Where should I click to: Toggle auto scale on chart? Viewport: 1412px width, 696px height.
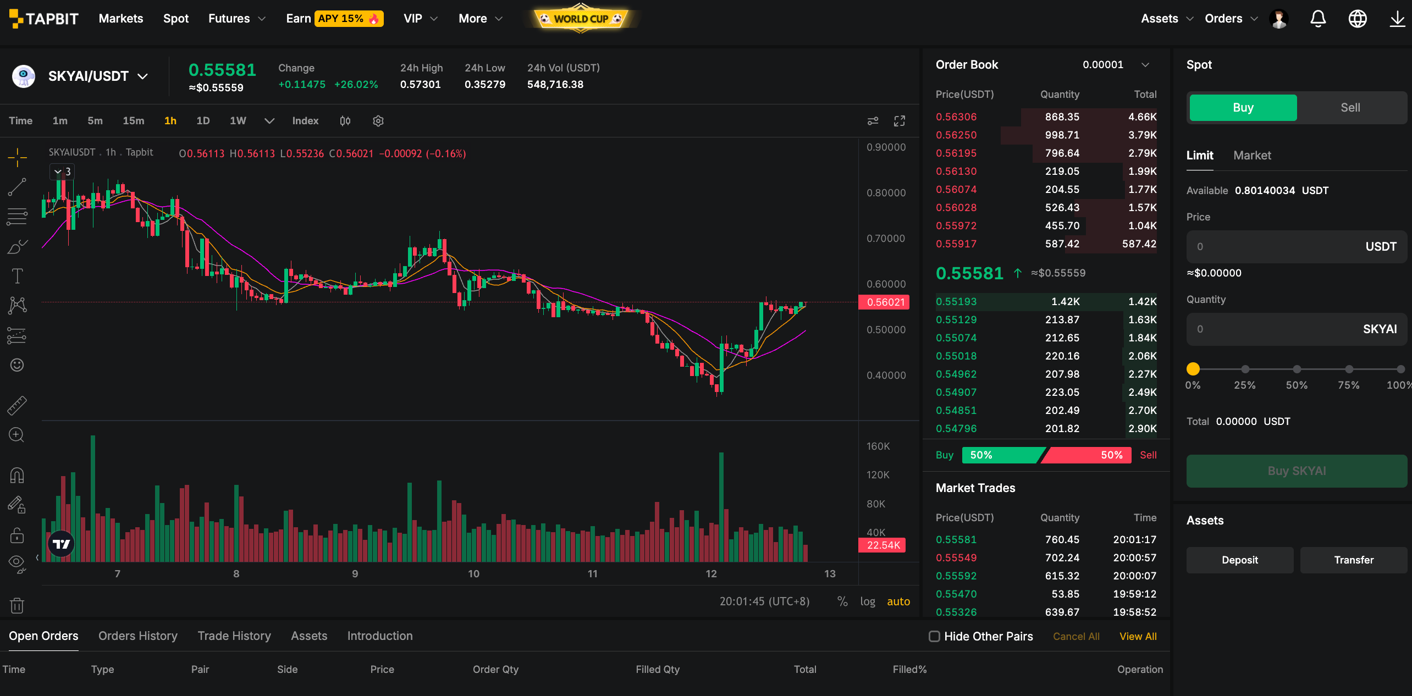tap(898, 601)
